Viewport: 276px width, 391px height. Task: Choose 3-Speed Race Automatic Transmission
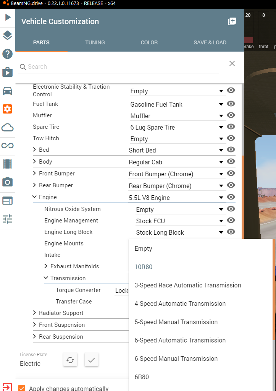click(200, 285)
